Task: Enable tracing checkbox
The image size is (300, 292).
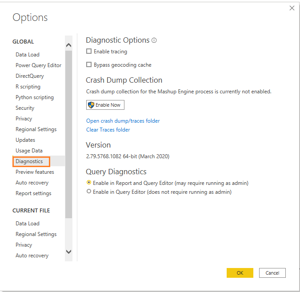Action: click(89, 51)
